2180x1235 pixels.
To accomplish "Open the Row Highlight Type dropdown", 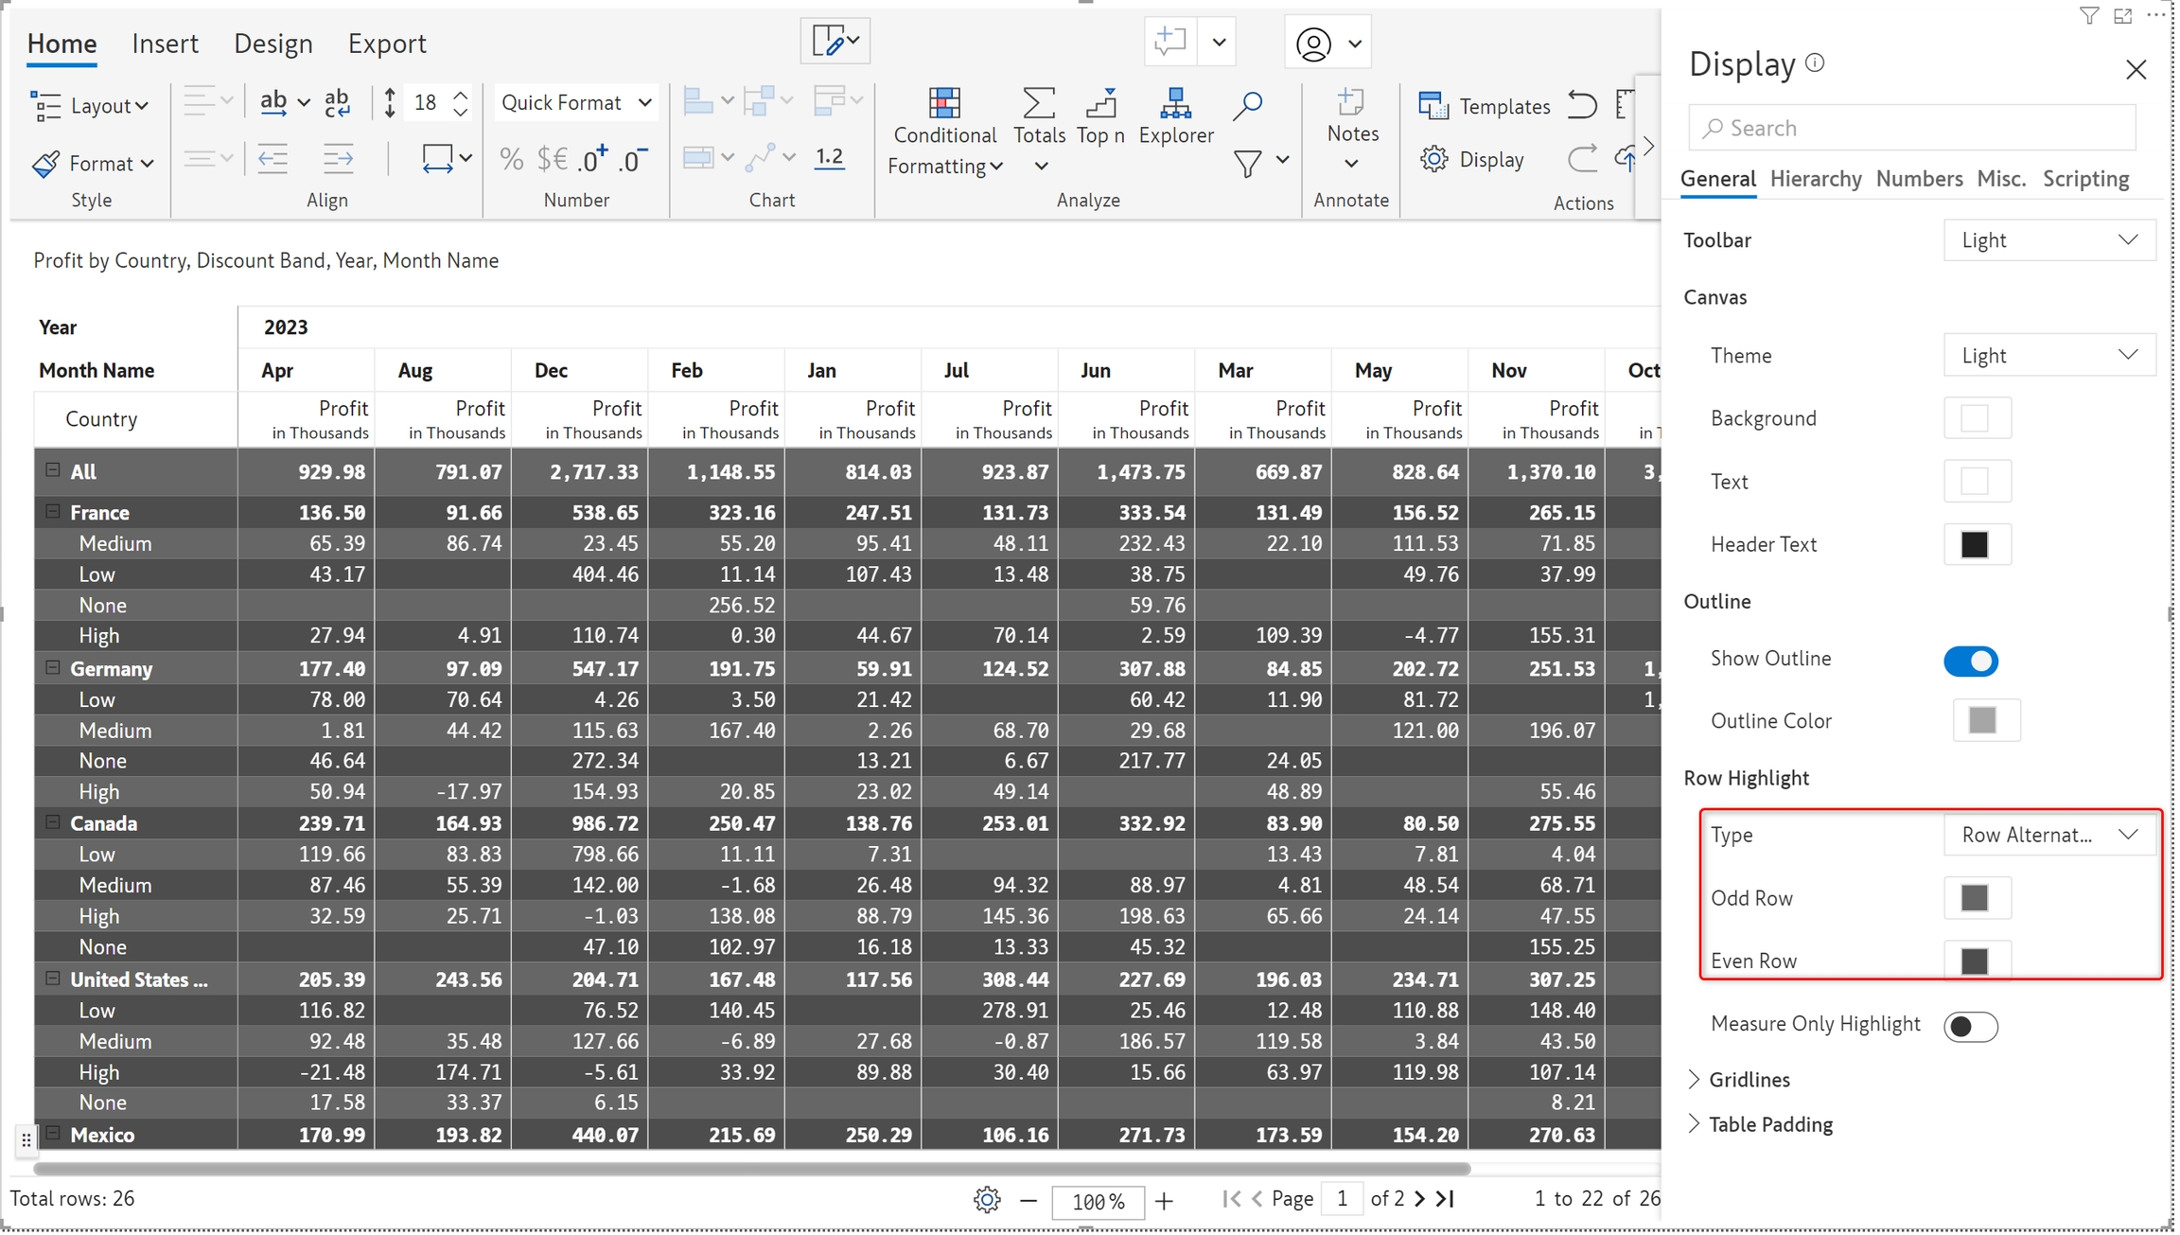I will point(2048,835).
